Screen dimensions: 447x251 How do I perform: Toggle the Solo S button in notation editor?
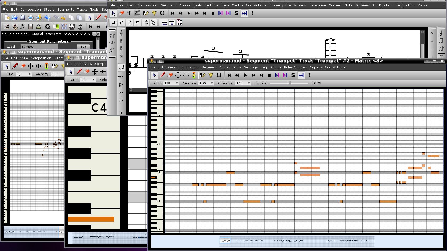[236, 13]
